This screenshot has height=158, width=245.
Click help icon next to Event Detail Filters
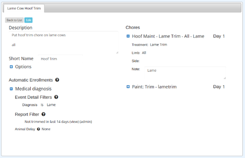pyautogui.click(x=56, y=97)
